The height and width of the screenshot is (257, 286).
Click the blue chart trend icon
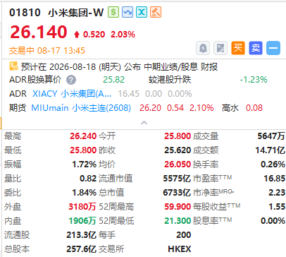pos(128,12)
